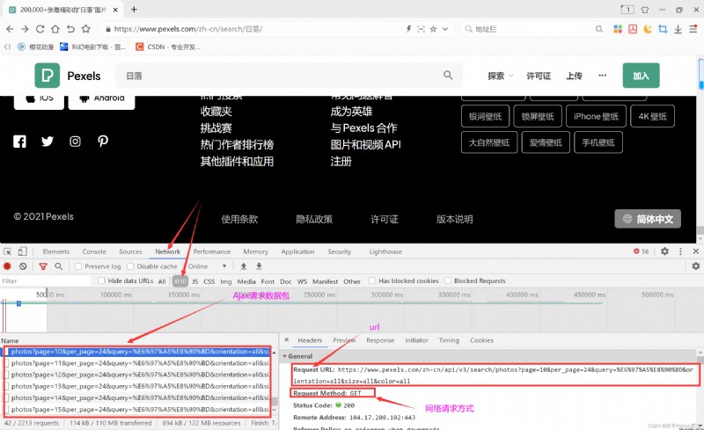This screenshot has width=704, height=430.
Task: Open Pexels Instagram page icon
Action: [75, 142]
